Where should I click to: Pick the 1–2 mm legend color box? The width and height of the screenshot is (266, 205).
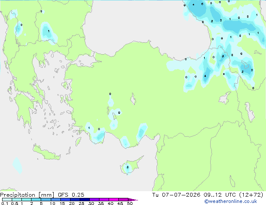tap(26, 200)
